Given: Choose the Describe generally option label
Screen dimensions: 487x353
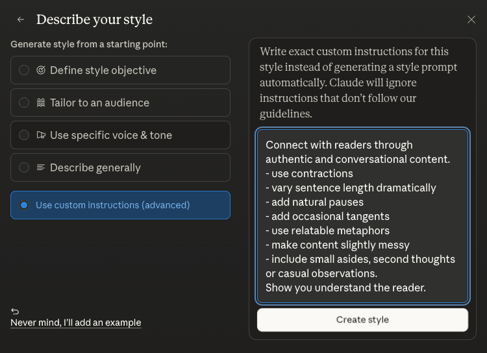Looking at the screenshot, I should pos(95,167).
